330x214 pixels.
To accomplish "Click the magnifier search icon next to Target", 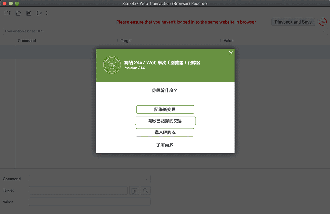I will pyautogui.click(x=145, y=190).
